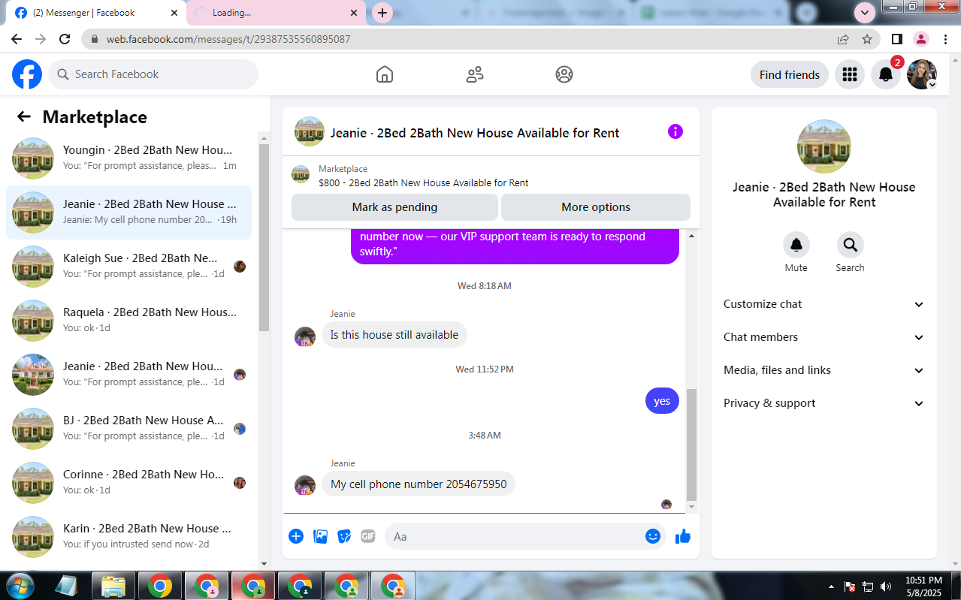Viewport: 961px width, 600px height.
Task: Open the emoji picker smiley icon
Action: [x=653, y=536]
